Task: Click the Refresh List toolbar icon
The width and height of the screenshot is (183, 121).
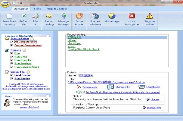Action: coord(24,16)
